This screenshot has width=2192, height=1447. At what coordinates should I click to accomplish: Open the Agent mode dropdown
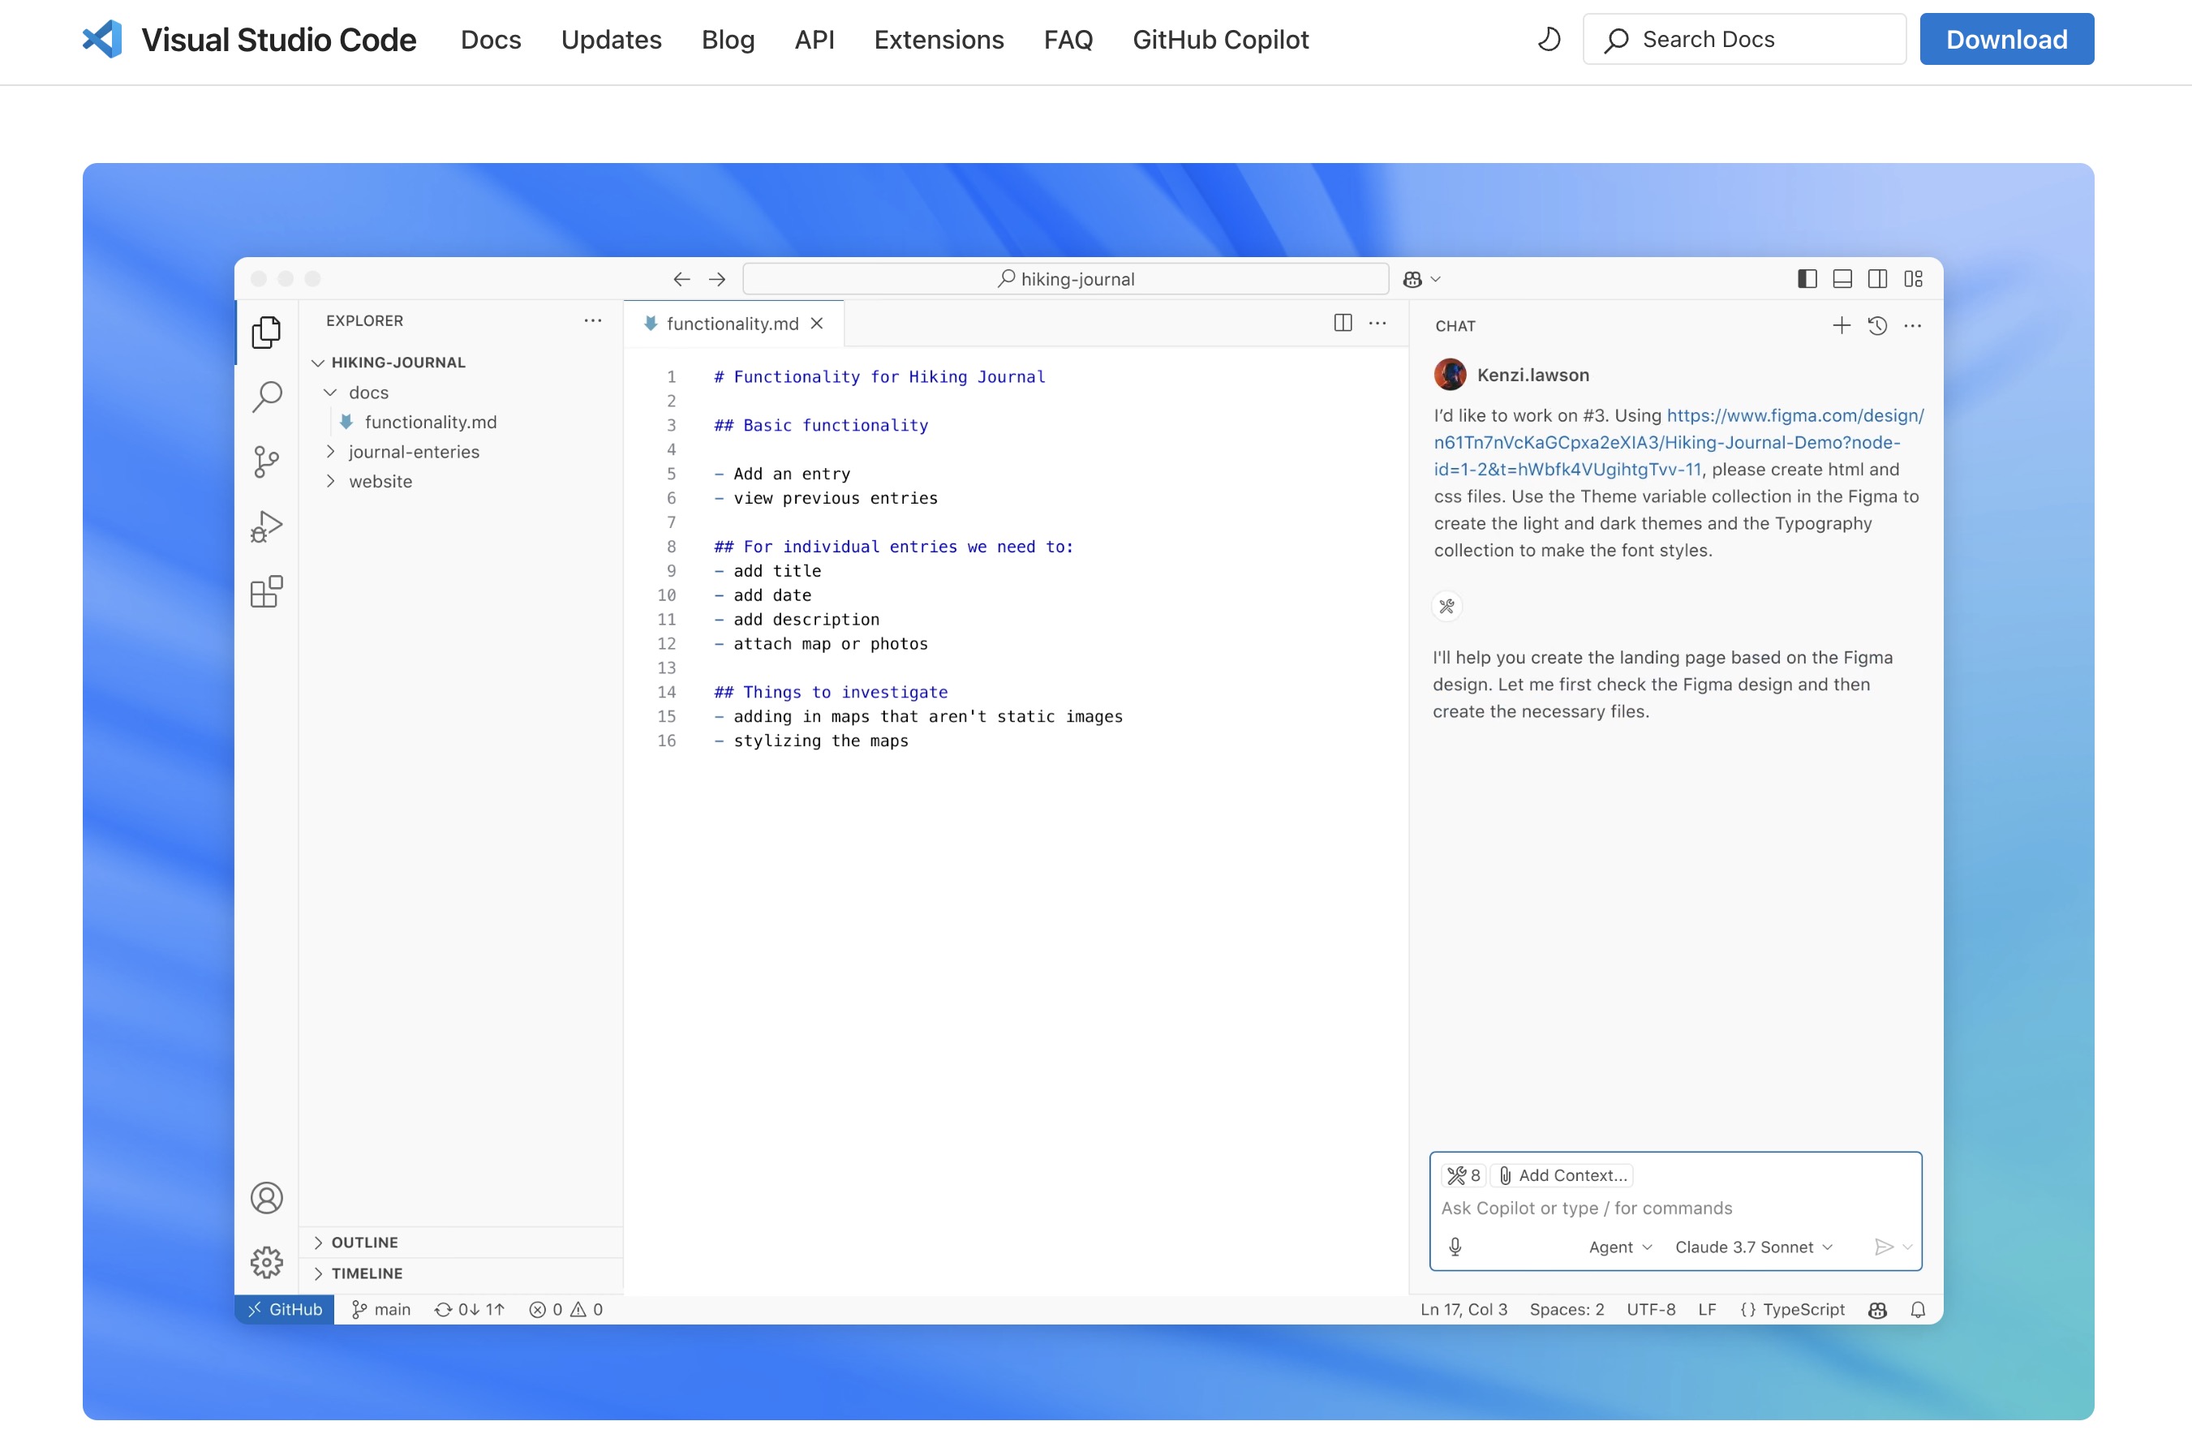(x=1621, y=1247)
